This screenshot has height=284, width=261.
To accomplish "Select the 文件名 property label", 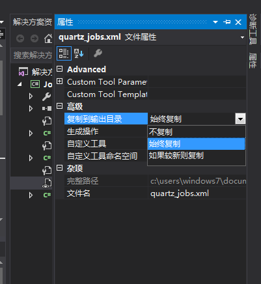I will pyautogui.click(x=79, y=193).
